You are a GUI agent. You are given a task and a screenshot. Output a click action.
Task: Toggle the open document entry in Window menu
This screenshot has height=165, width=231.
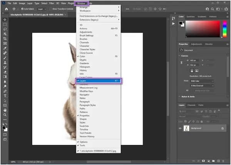tap(99, 151)
